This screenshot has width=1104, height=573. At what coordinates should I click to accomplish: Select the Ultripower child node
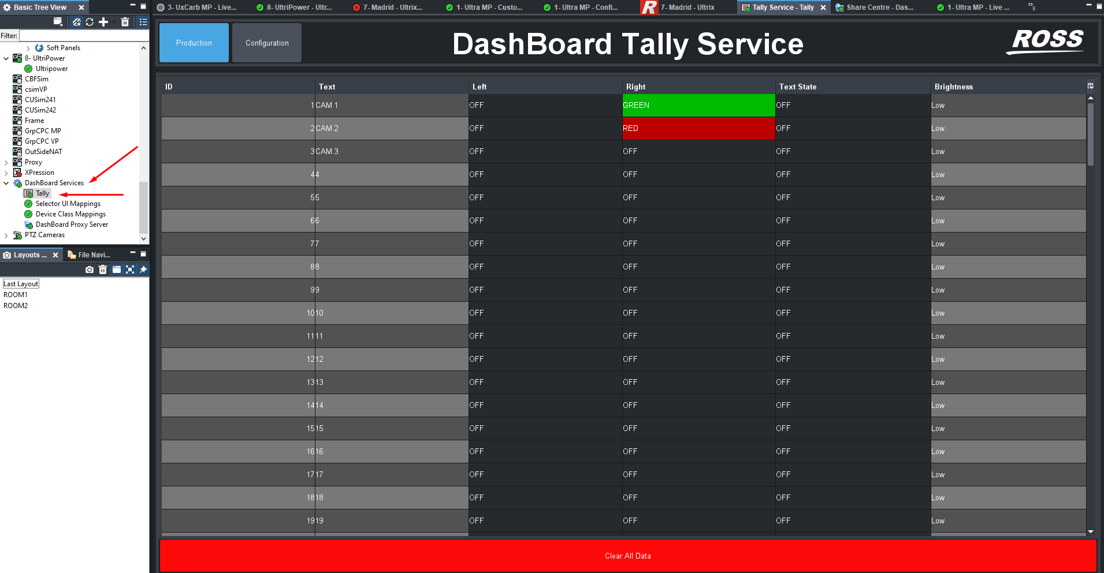pyautogui.click(x=46, y=69)
